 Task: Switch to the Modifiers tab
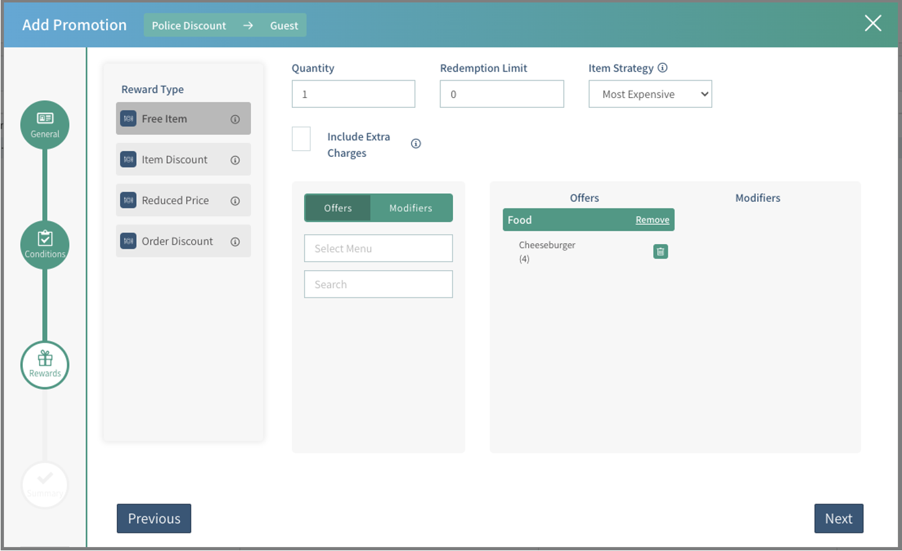point(411,208)
